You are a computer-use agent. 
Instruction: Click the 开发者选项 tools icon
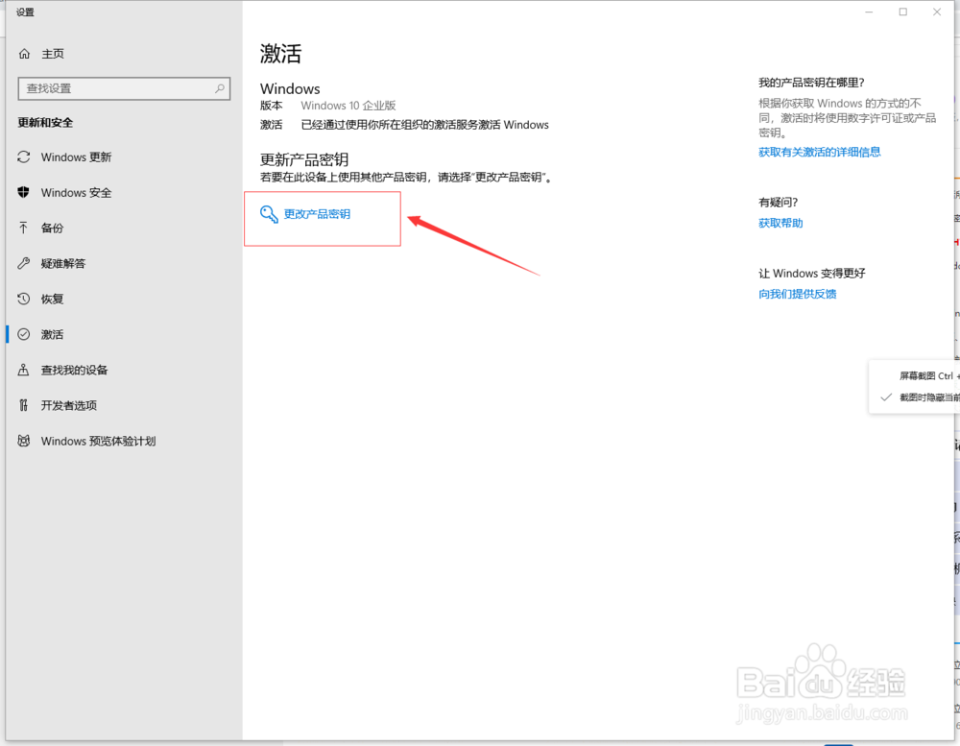pyautogui.click(x=24, y=405)
